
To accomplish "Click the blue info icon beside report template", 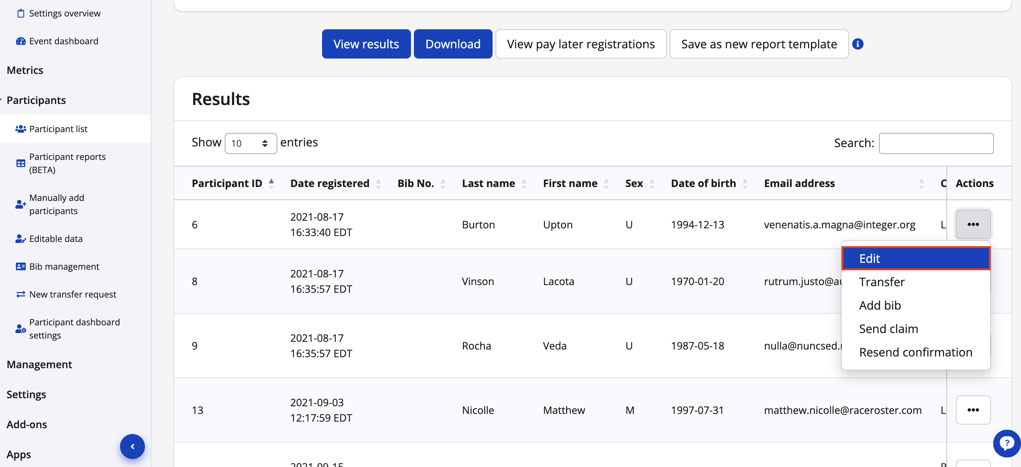I will coord(857,44).
